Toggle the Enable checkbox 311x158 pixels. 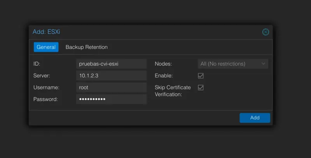click(x=201, y=76)
